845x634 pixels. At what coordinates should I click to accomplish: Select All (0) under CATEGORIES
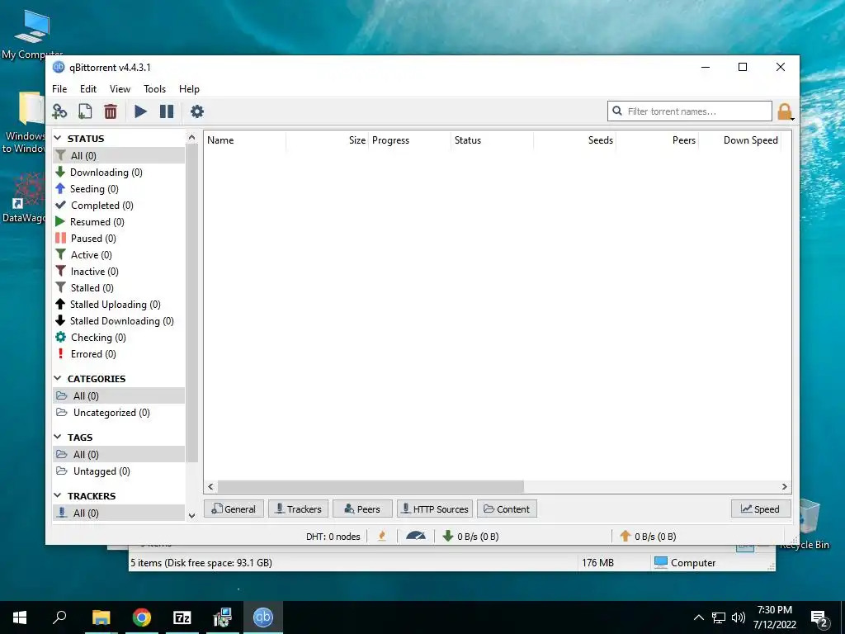[119, 396]
